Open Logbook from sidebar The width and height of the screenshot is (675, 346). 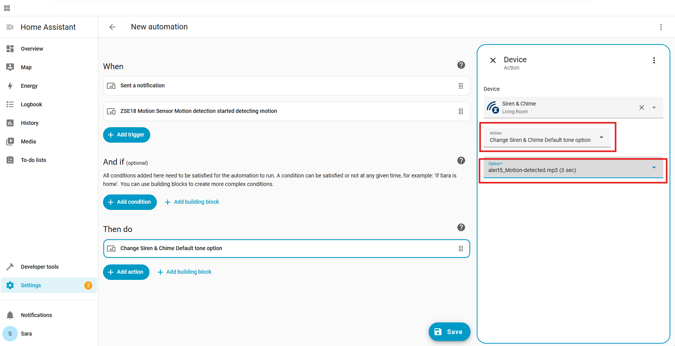point(49,104)
